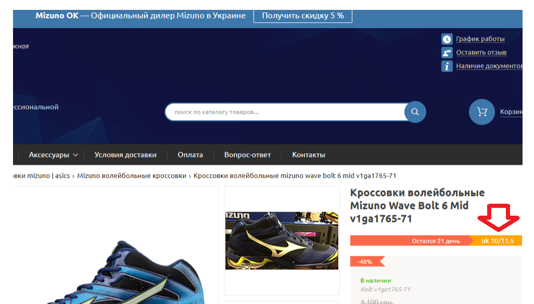Open the График работы link
534x304 pixels.
click(480, 39)
